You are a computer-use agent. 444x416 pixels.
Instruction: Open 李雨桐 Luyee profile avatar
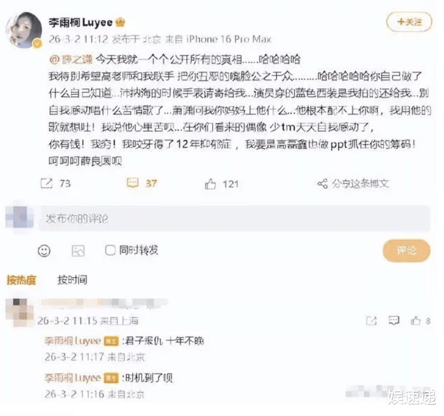(24, 30)
